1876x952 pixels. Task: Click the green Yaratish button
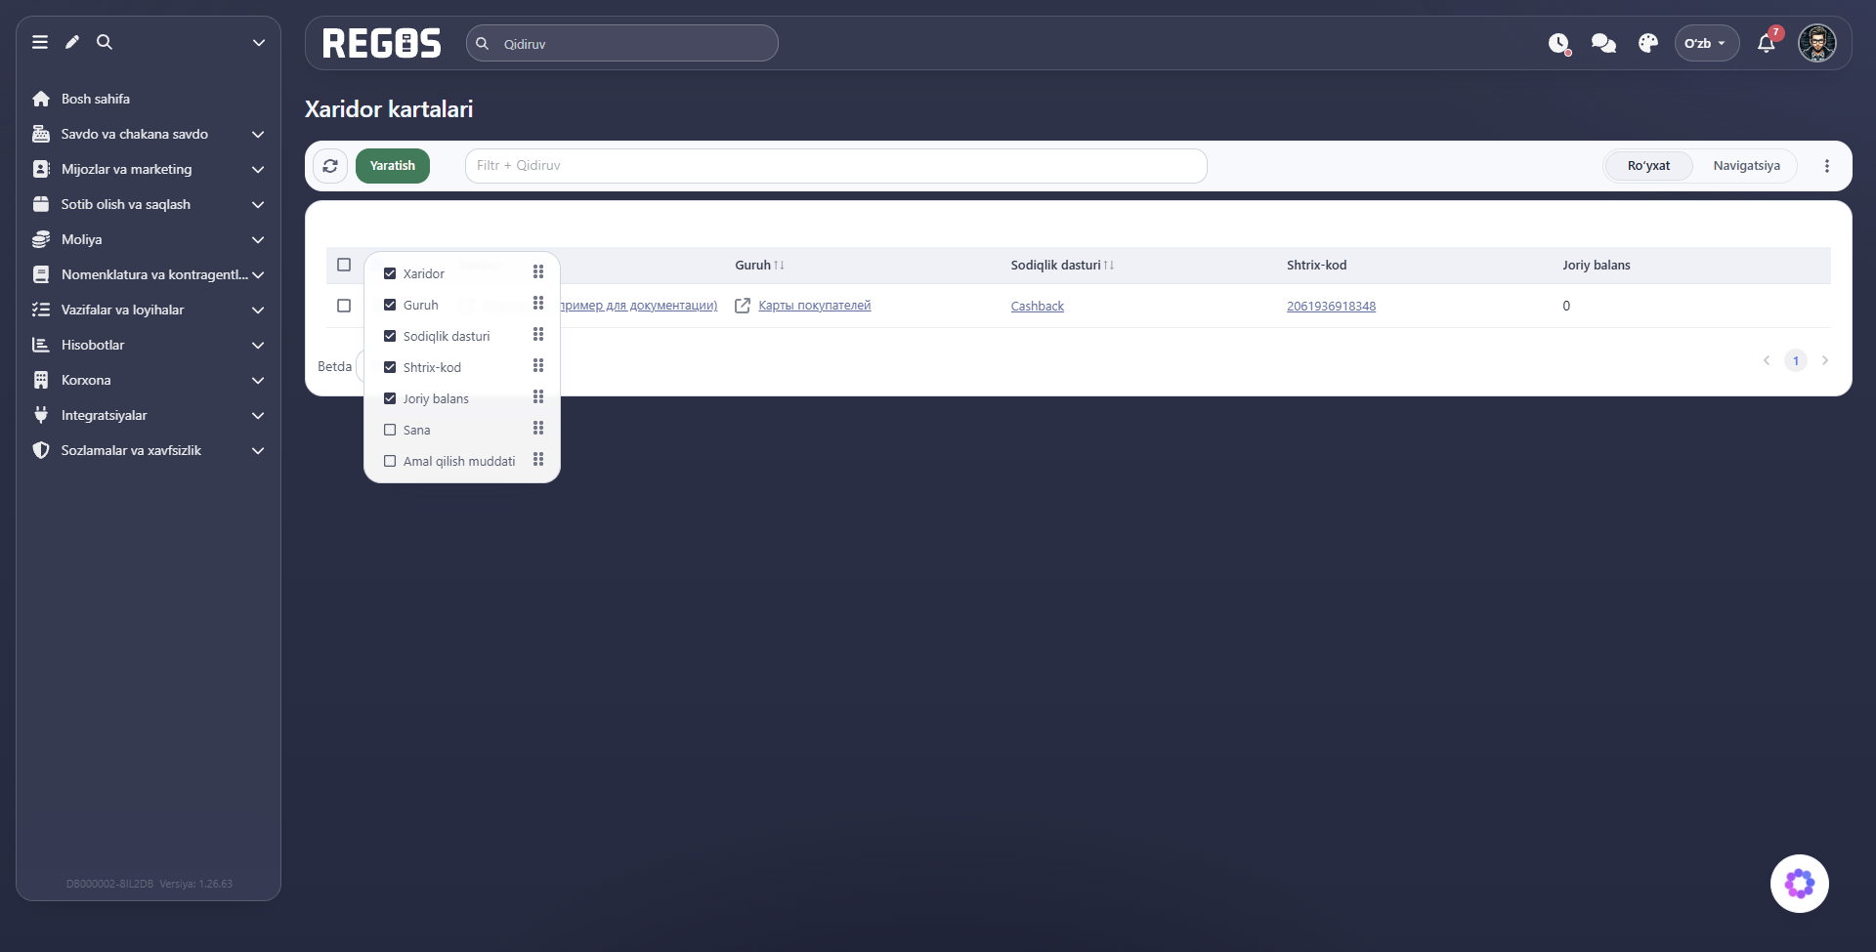(x=393, y=166)
